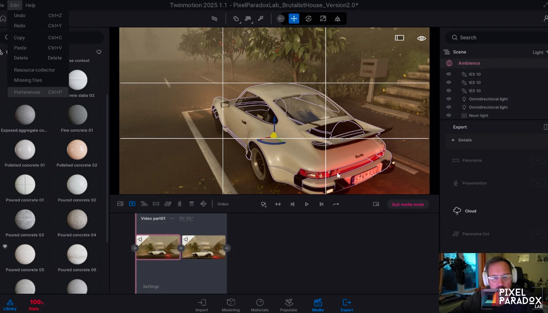Open the Light filter dropdown

[540, 52]
